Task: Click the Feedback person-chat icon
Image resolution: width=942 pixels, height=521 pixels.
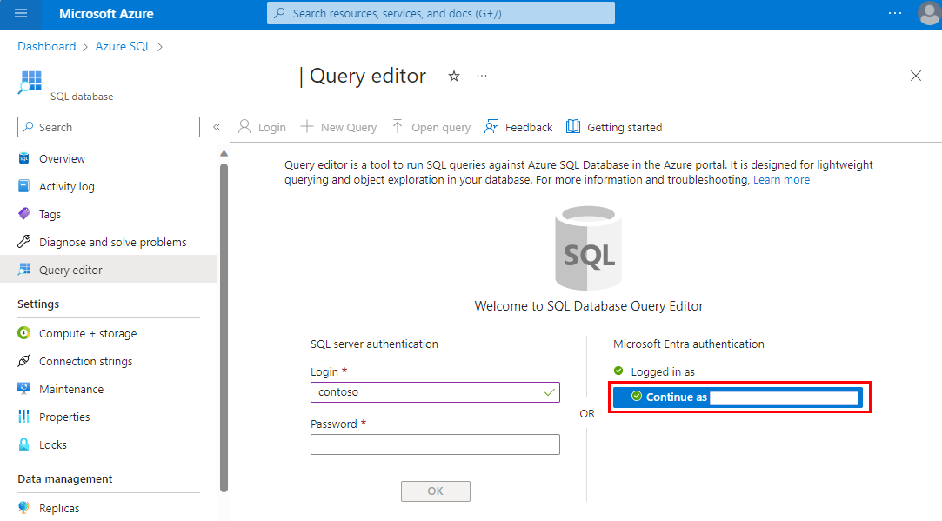Action: [491, 127]
